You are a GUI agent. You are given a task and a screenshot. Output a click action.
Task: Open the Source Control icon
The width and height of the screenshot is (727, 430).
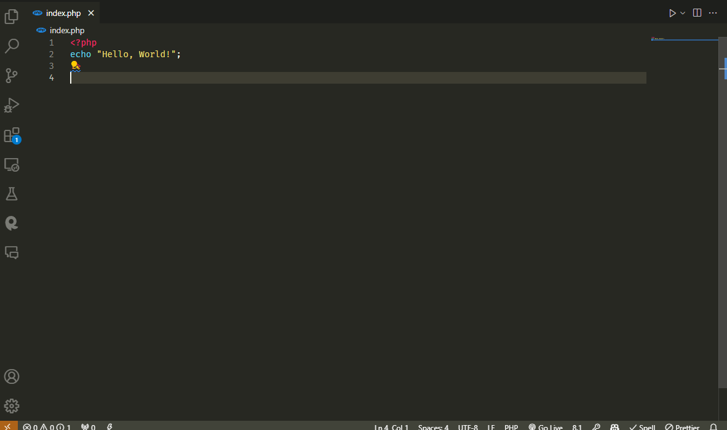click(11, 75)
